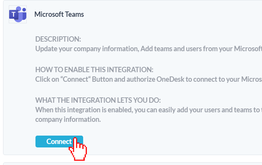
Task: Click the blank header area right of the title
Action: [172, 15]
